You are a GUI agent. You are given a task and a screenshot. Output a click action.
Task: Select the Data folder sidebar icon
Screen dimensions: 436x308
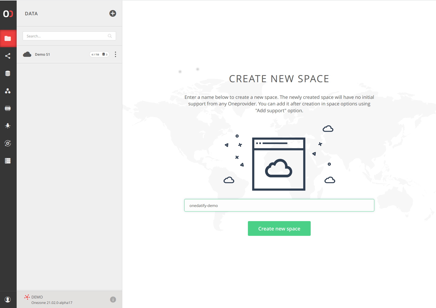click(x=8, y=38)
